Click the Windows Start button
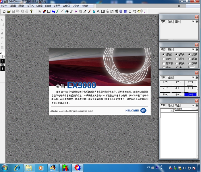This screenshot has height=172, width=201. 5,168
